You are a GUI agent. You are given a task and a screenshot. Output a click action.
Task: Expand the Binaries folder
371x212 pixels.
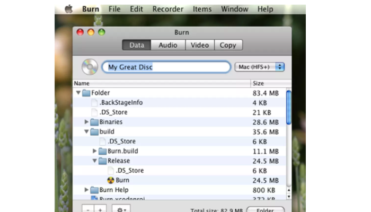[x=86, y=122]
